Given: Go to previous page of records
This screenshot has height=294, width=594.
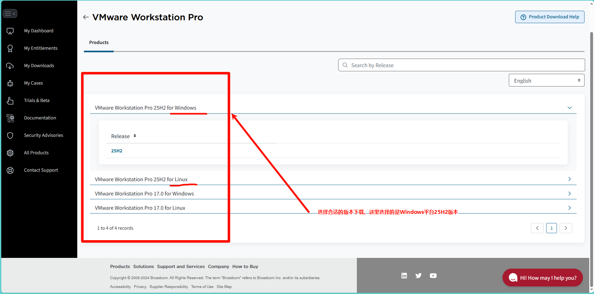Looking at the screenshot, I should coord(537,228).
